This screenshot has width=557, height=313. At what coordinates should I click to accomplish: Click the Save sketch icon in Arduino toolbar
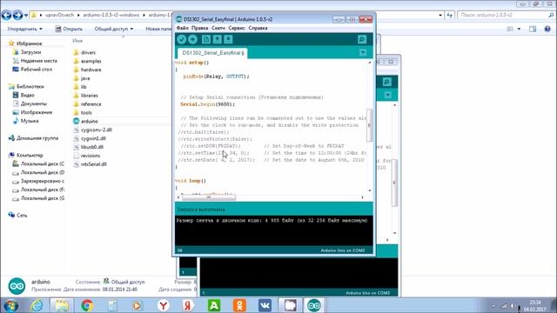click(x=228, y=39)
